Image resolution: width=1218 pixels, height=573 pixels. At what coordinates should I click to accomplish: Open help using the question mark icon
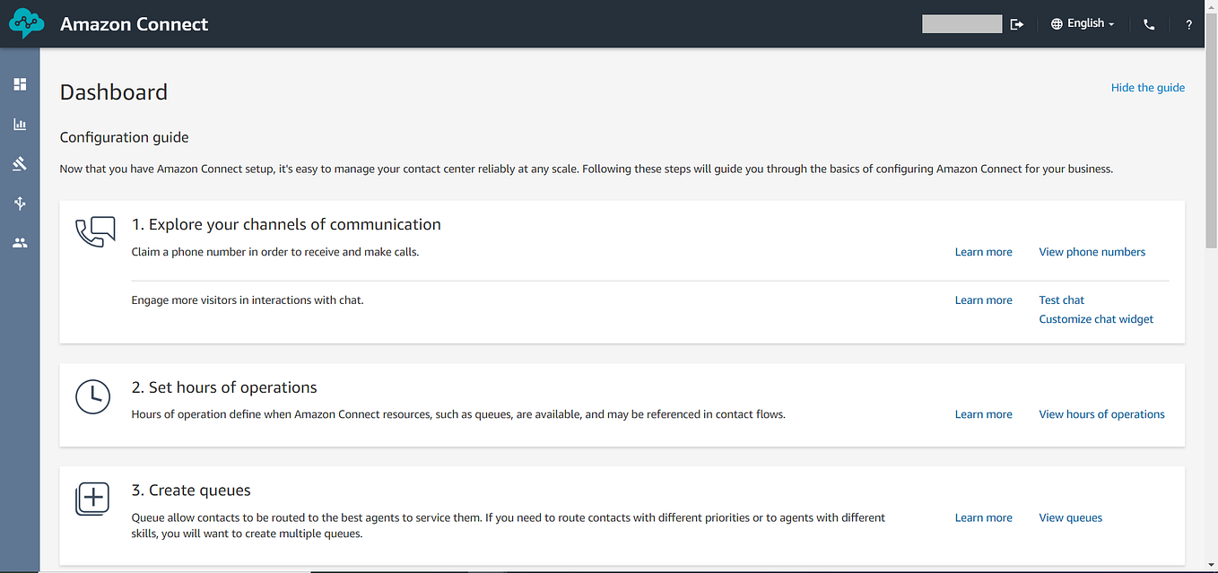(x=1188, y=24)
